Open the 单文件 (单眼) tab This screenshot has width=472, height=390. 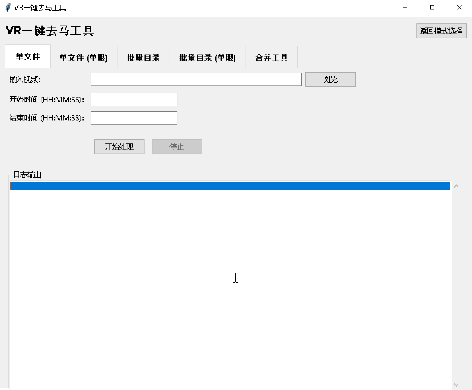pos(84,58)
